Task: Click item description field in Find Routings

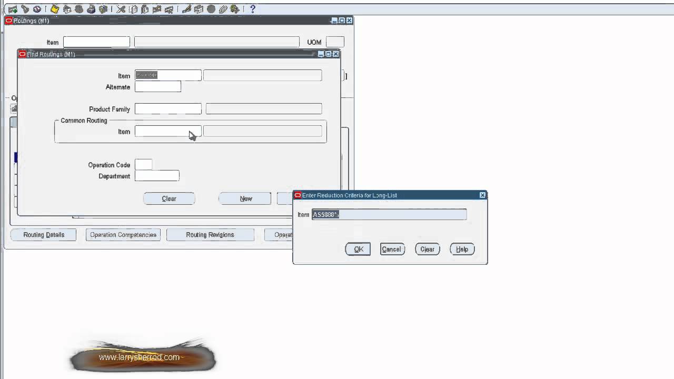Action: point(263,75)
